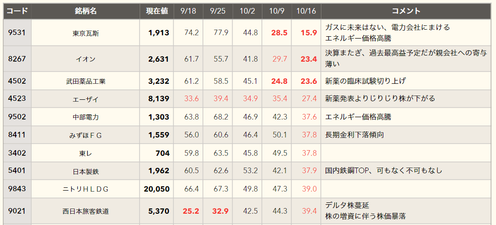This screenshot has height=225, width=496.
Task: Click the price 8,139 cell
Action: pos(157,99)
